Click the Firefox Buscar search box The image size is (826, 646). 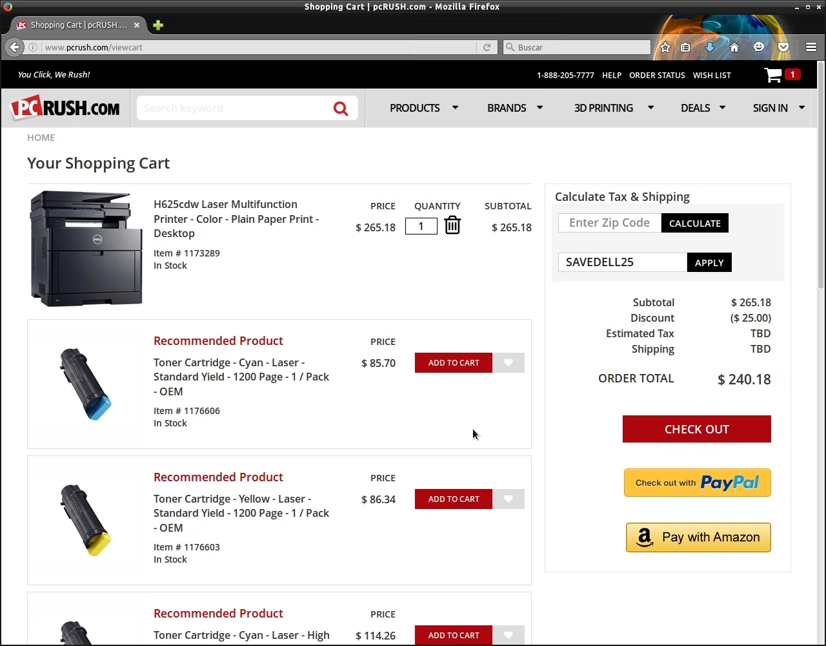(576, 47)
